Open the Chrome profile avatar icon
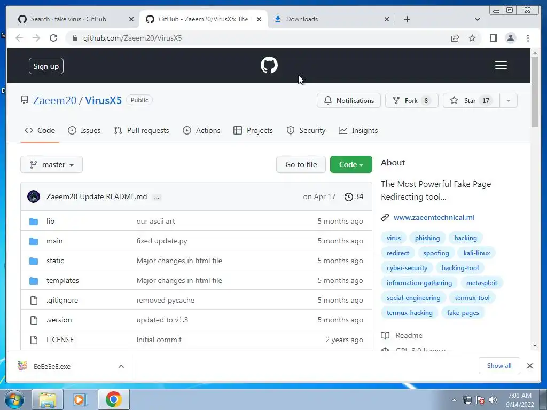The width and height of the screenshot is (547, 410). [510, 38]
